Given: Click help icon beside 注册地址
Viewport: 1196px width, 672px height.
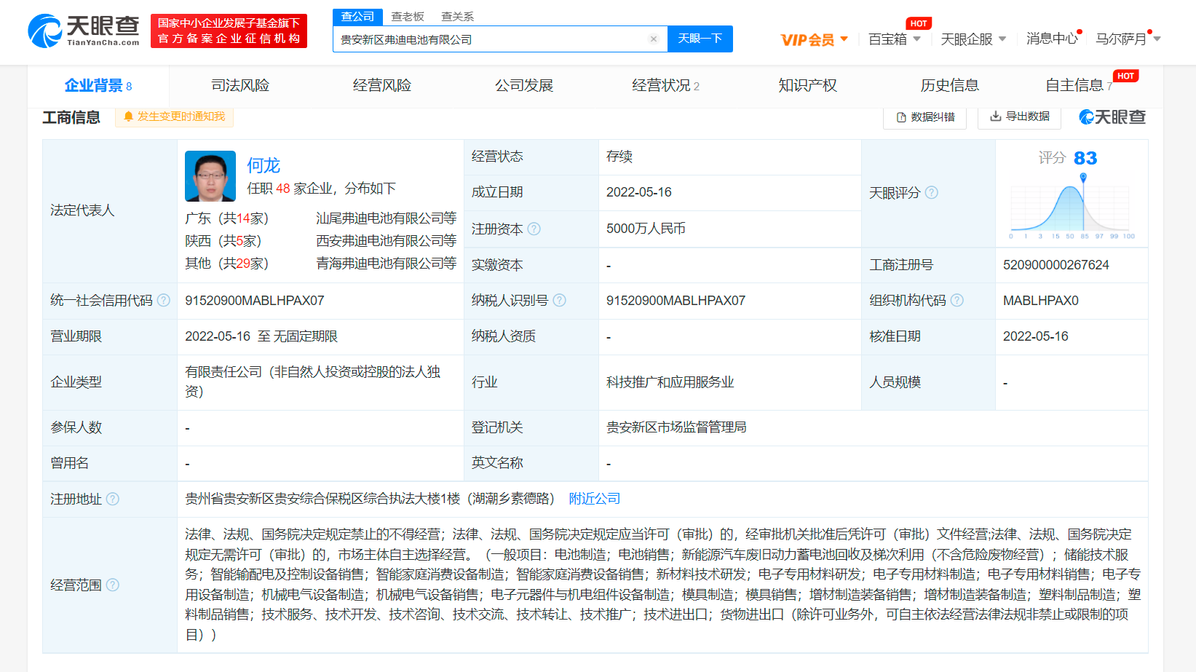Looking at the screenshot, I should 113,499.
